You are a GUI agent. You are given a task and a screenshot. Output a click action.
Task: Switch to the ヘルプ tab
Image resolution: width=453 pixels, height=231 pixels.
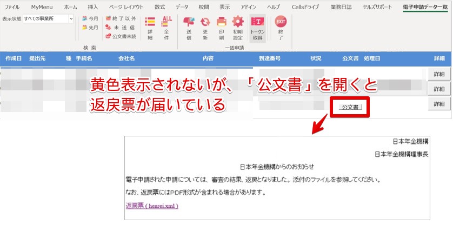pyautogui.click(x=274, y=7)
